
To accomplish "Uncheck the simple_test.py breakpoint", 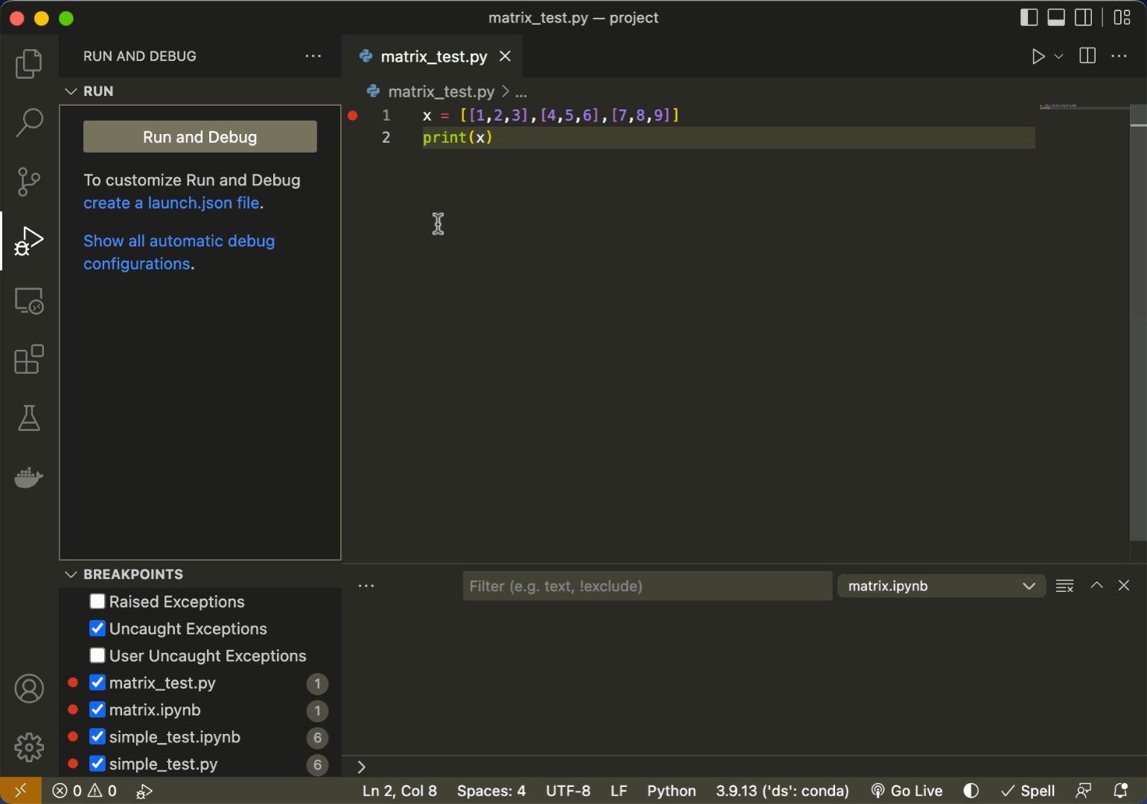I will coord(98,764).
